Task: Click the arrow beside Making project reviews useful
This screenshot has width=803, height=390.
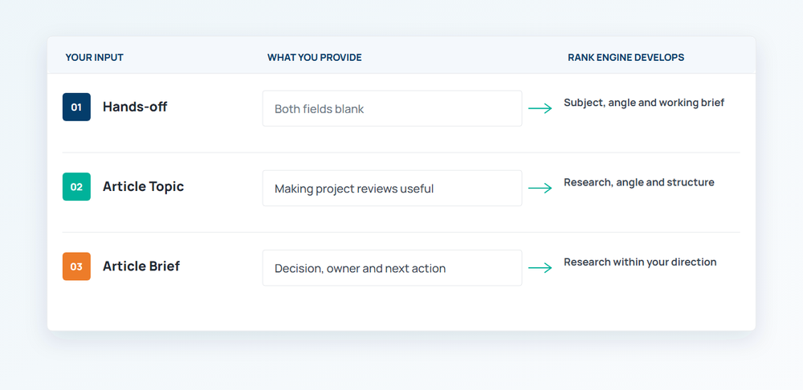Action: 540,189
